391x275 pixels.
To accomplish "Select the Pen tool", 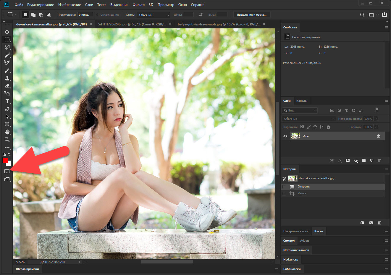I will 7,109.
